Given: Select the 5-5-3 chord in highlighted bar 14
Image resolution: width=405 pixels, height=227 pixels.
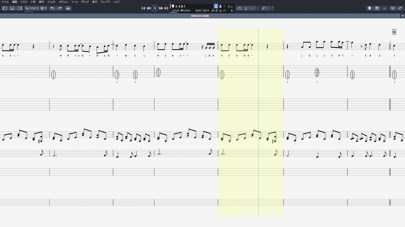Looking at the screenshot, I should click(x=222, y=75).
